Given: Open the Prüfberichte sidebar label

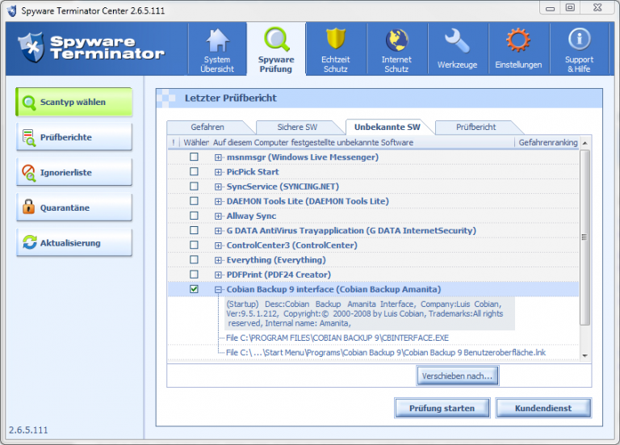Looking at the screenshot, I should [66, 137].
